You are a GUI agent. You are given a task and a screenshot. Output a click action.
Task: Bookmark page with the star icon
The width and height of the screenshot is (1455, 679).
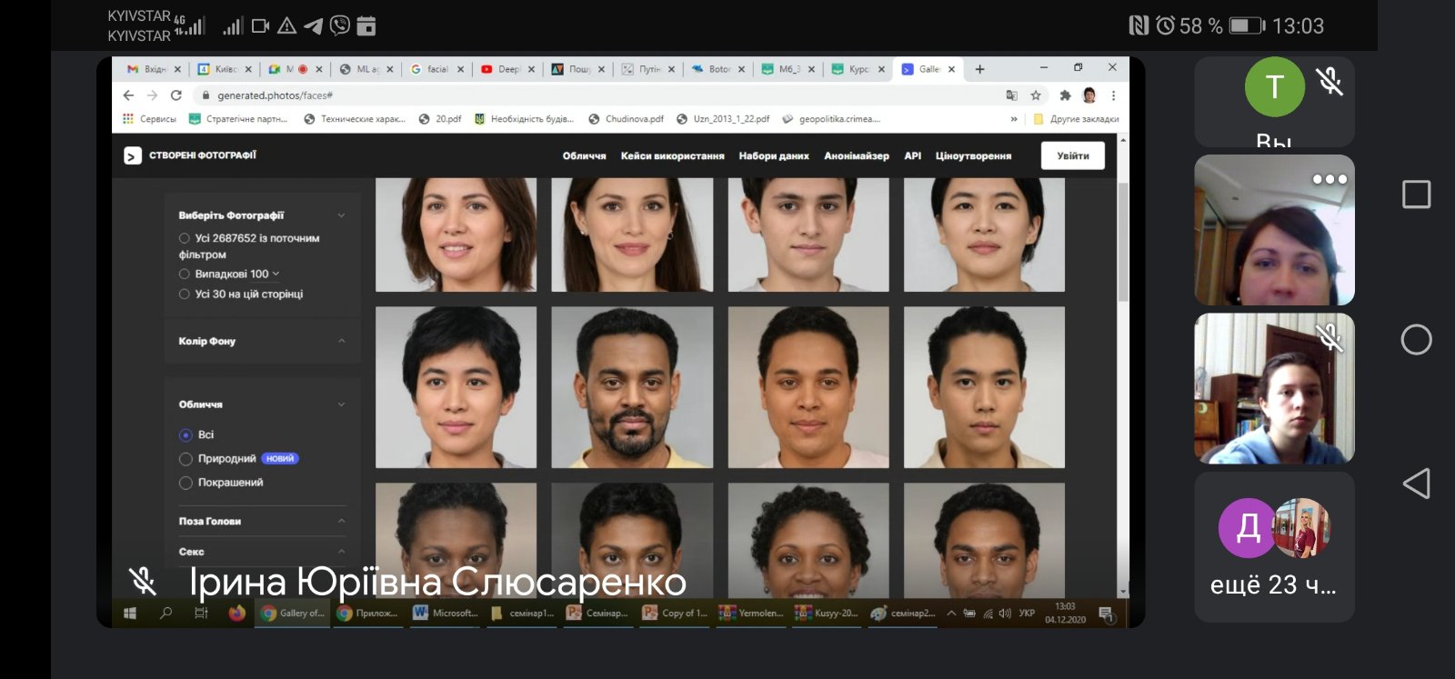click(x=1036, y=95)
